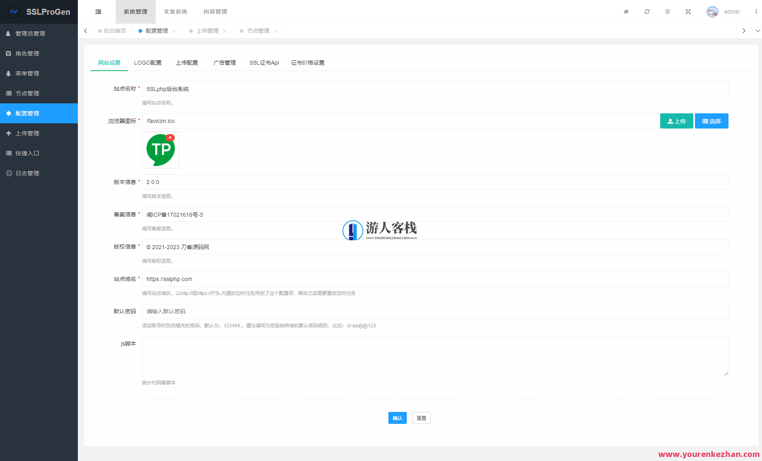This screenshot has height=461, width=762.
Task: Open 日志管理 via its sidebar icon
Action: [x=9, y=173]
